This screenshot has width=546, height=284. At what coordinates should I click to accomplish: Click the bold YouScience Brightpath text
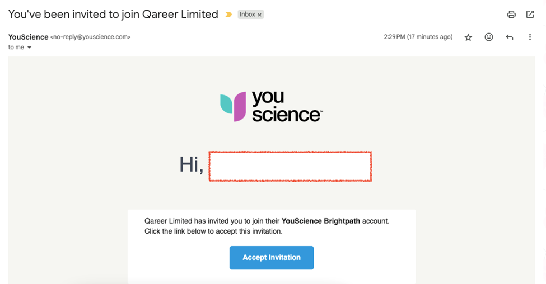point(321,221)
